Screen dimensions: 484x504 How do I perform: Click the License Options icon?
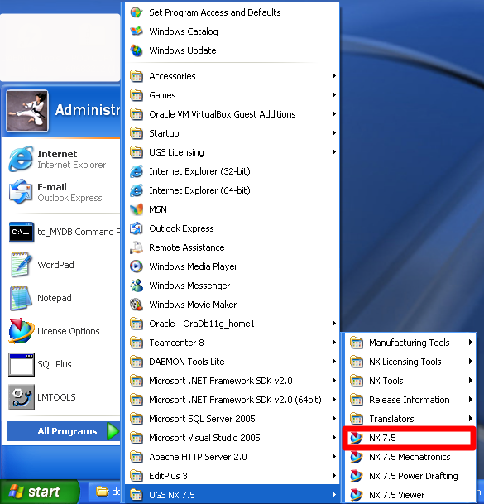(22, 331)
